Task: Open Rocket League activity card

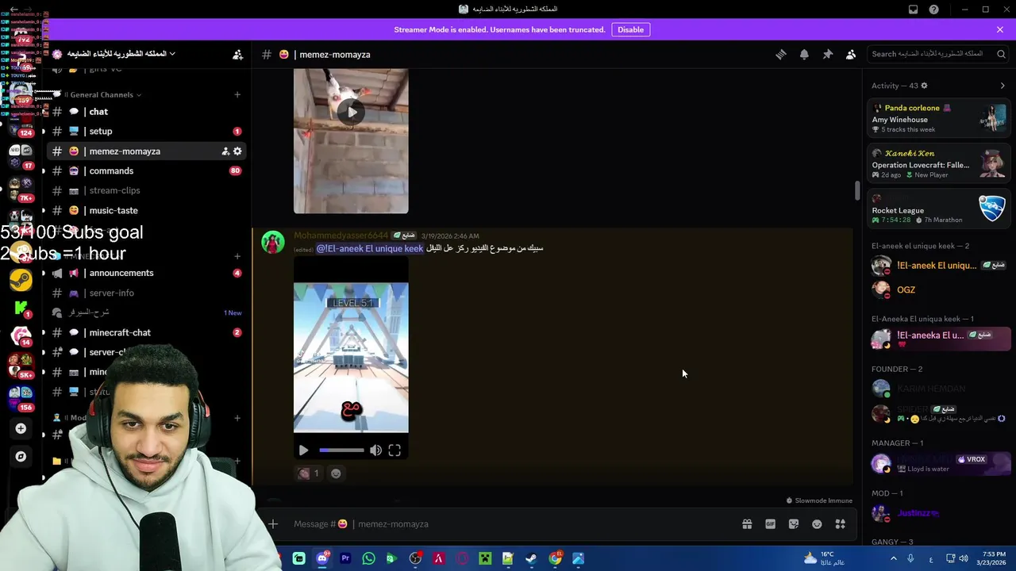Action: (x=939, y=209)
